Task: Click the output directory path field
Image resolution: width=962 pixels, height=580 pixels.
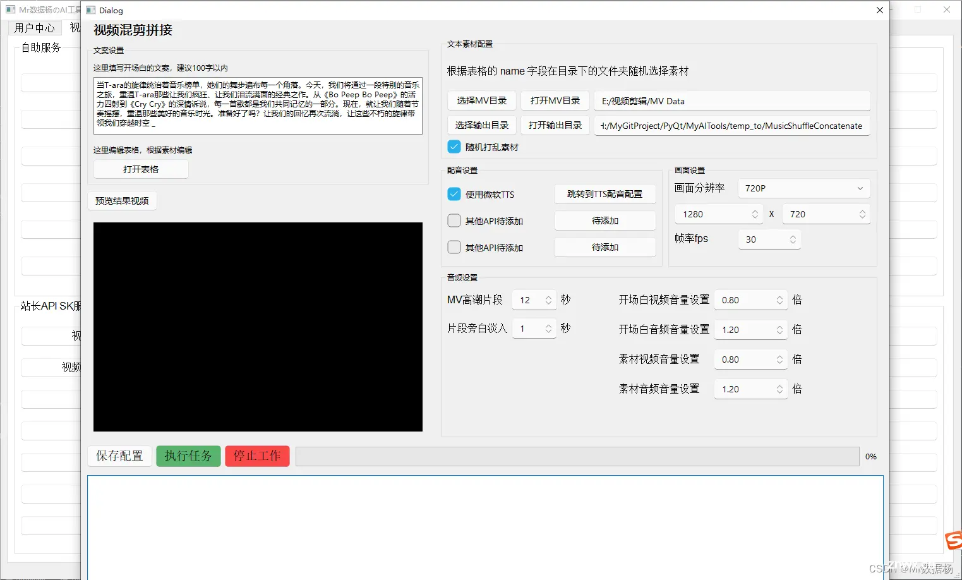Action: pyautogui.click(x=732, y=126)
